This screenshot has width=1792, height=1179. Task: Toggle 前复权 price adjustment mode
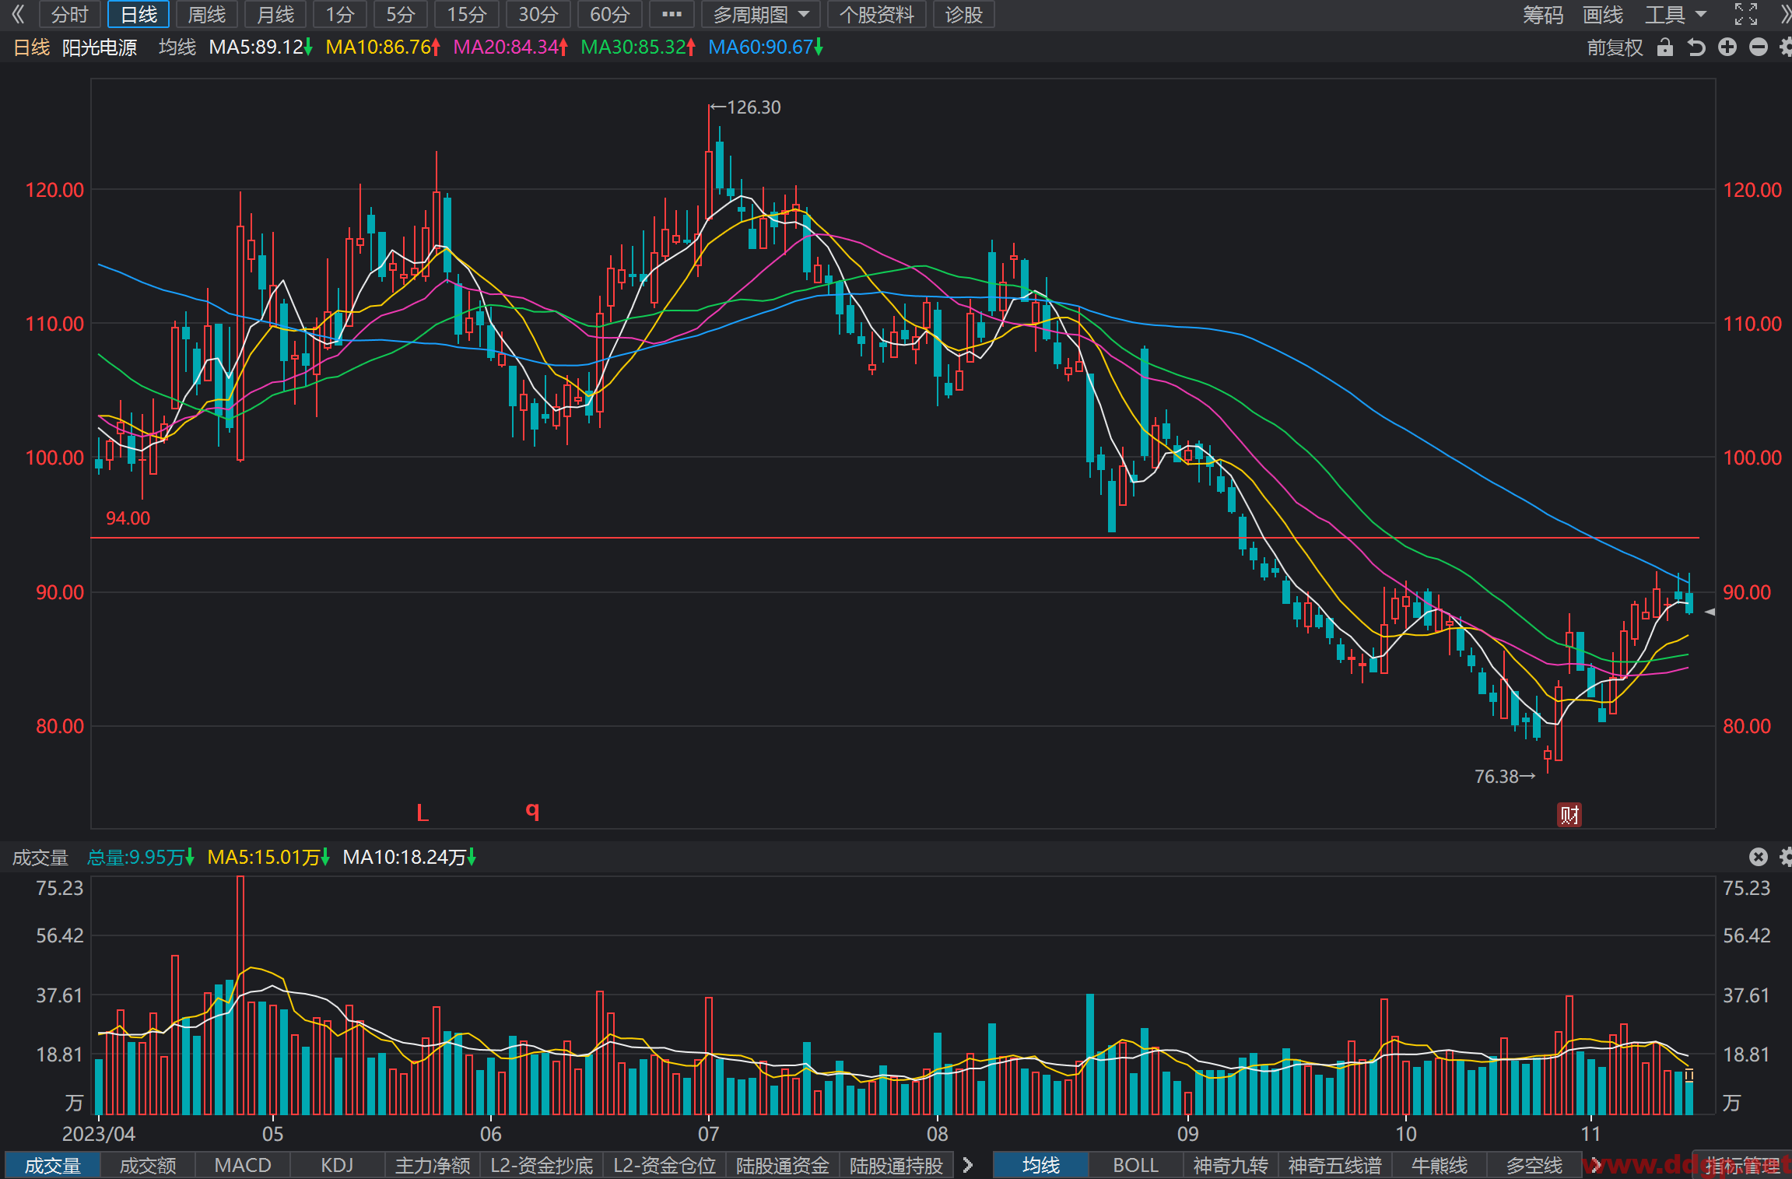pyautogui.click(x=1615, y=47)
